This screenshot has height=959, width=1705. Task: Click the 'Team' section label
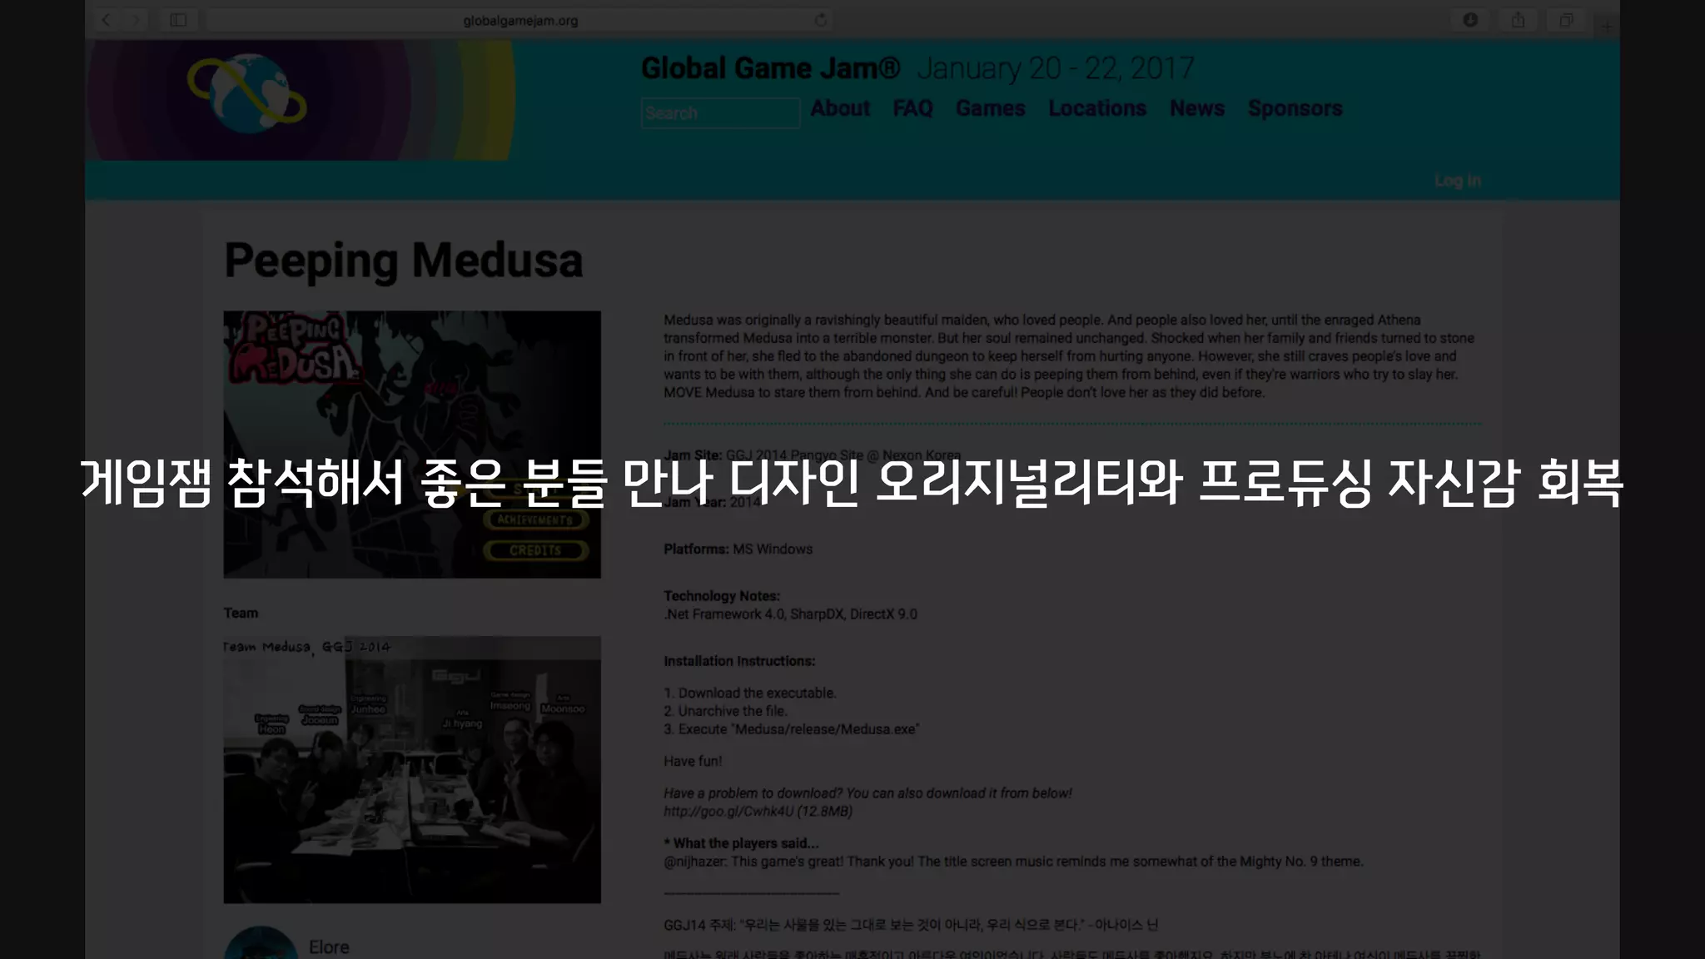click(x=241, y=613)
